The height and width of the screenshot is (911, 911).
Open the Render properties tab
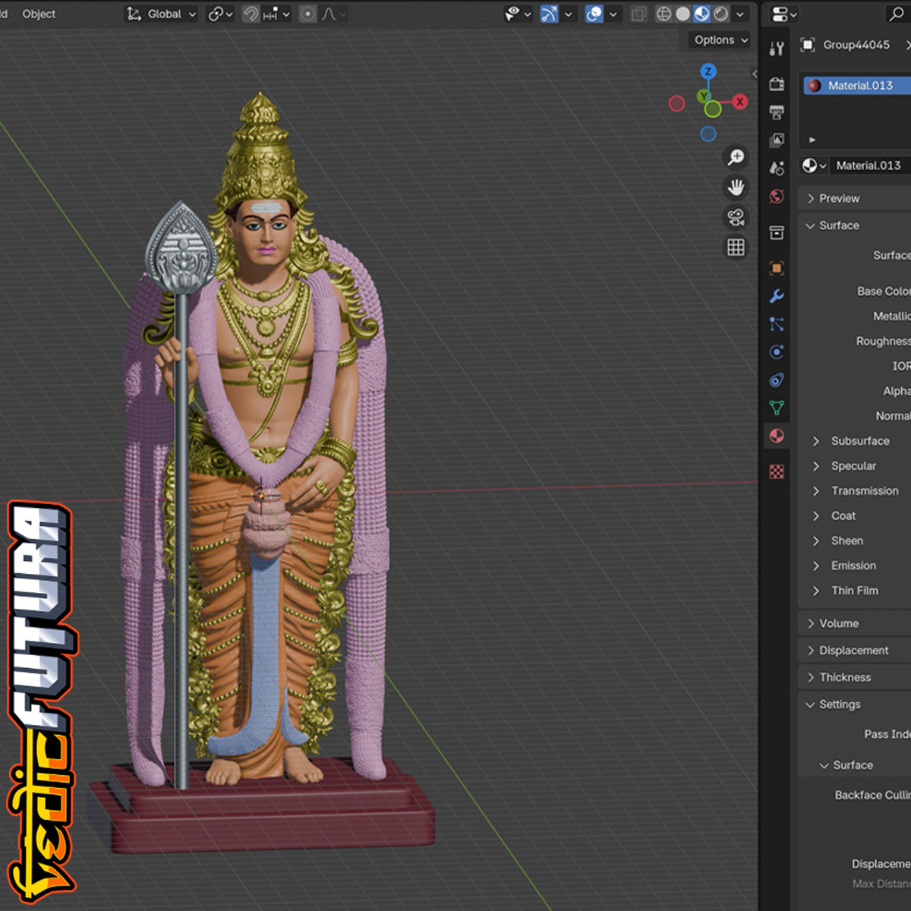tap(776, 84)
